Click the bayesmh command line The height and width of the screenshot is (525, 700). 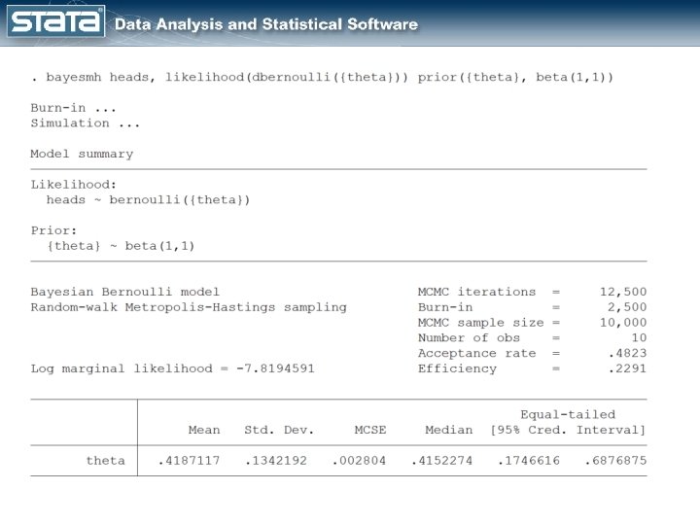pos(322,76)
